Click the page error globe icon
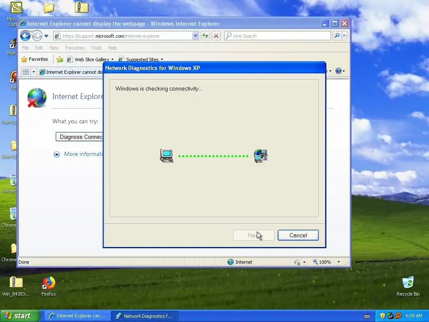Image resolution: width=429 pixels, height=322 pixels. [37, 98]
